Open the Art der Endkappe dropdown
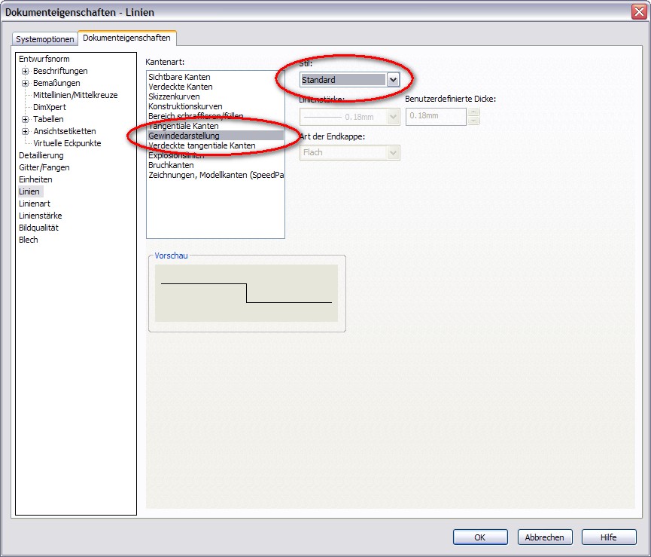651x557 pixels. [x=349, y=152]
